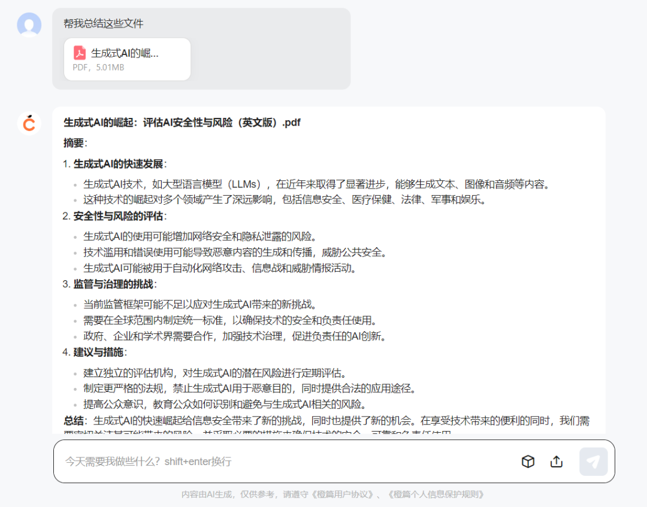Open the attached 生成式AI的崛起 PDF card
647x507 pixels.
coord(127,59)
